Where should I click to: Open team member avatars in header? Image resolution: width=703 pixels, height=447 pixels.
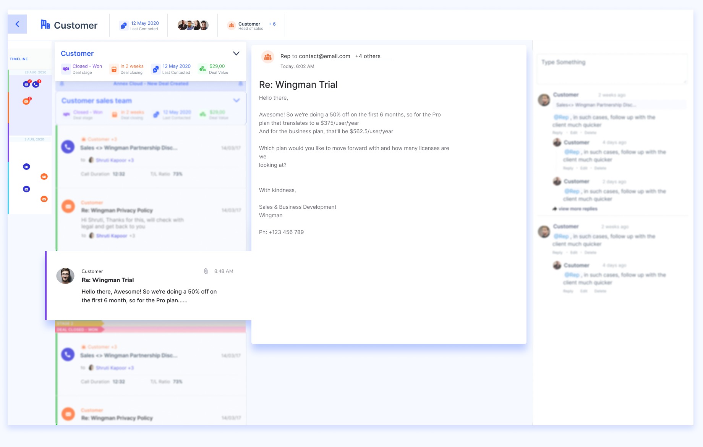pos(193,25)
